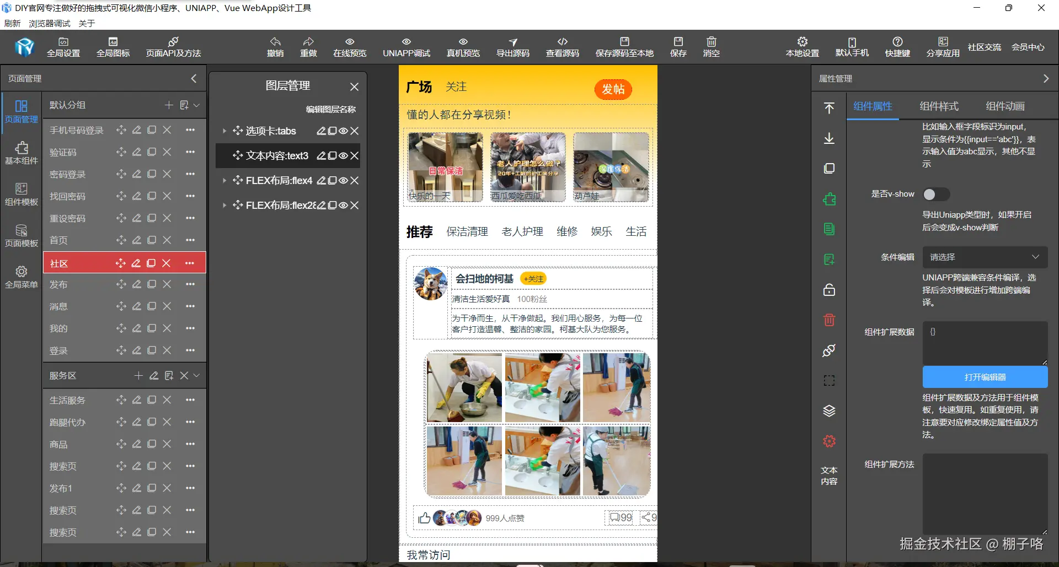
Task: Click the move-to-top arrow in the property sidebar
Action: click(829, 108)
